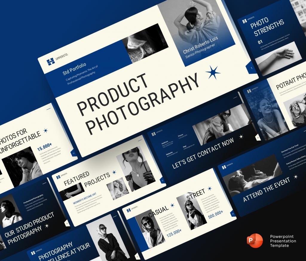Screen dimensions: 306x261
Task: Select the name Christ Roberto Luis
Action: pos(201,45)
